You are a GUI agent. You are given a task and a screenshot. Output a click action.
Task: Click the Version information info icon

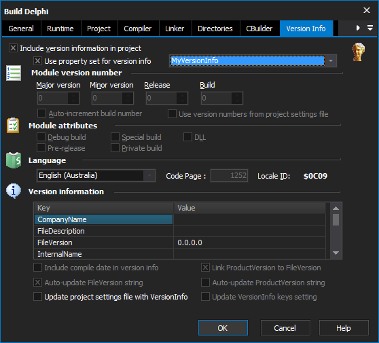coord(14,191)
